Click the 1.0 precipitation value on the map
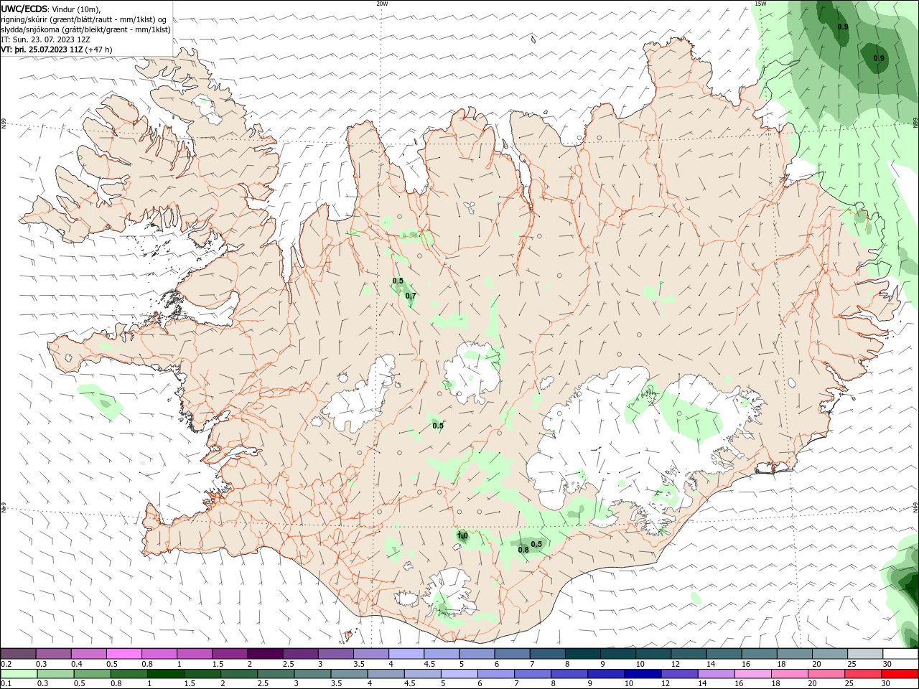 [462, 535]
